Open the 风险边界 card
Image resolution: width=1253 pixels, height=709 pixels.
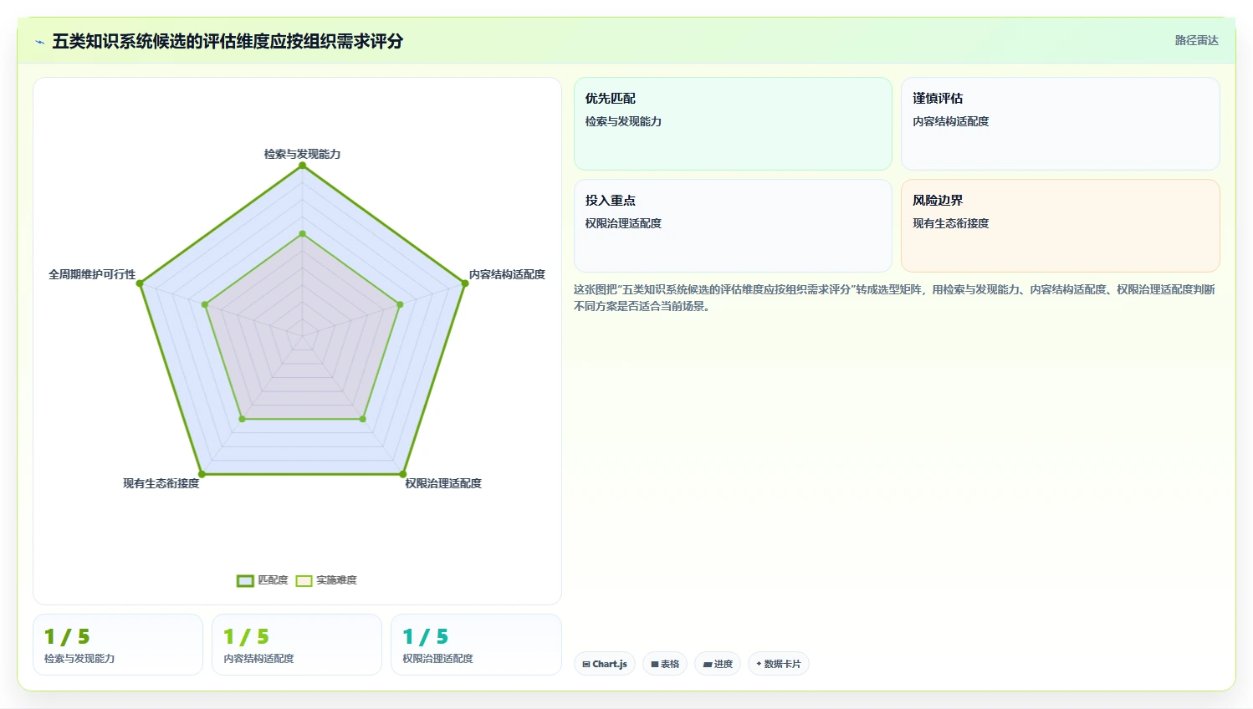tap(1060, 226)
